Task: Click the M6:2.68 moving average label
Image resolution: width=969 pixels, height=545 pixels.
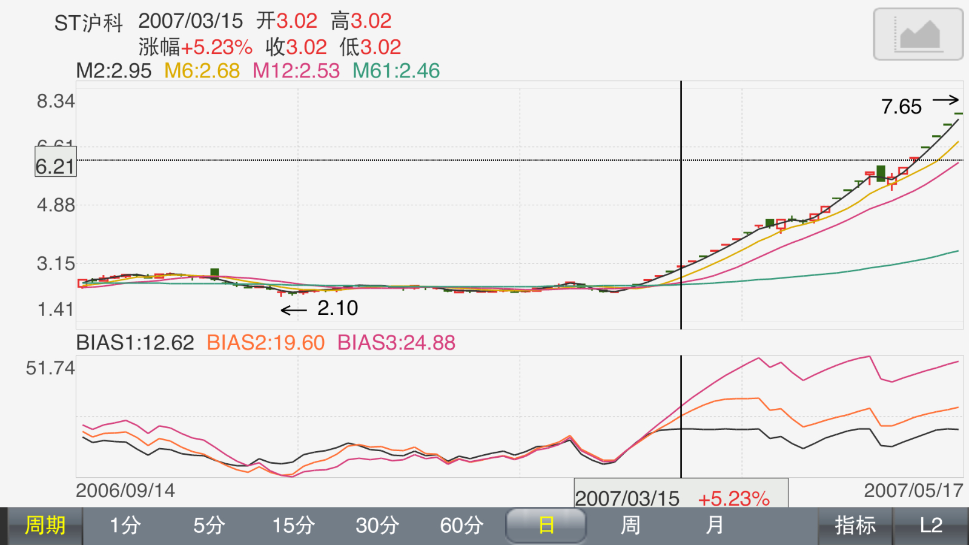Action: tap(202, 71)
